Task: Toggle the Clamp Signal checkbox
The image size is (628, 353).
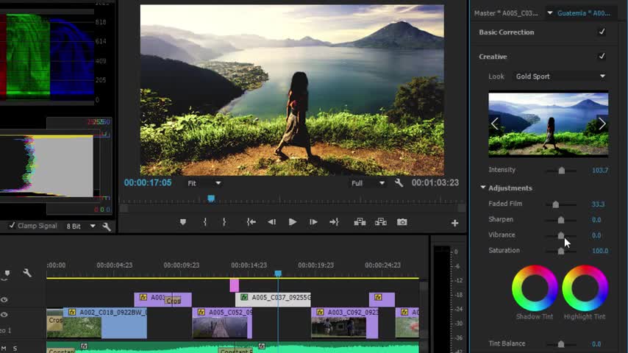Action: tap(12, 226)
